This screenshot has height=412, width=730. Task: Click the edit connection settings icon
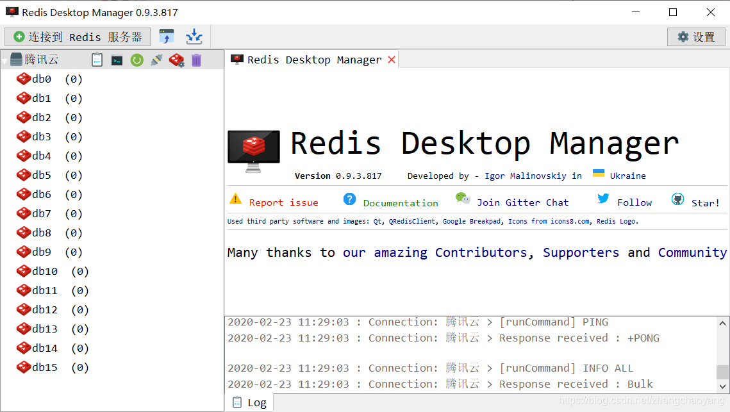(176, 60)
